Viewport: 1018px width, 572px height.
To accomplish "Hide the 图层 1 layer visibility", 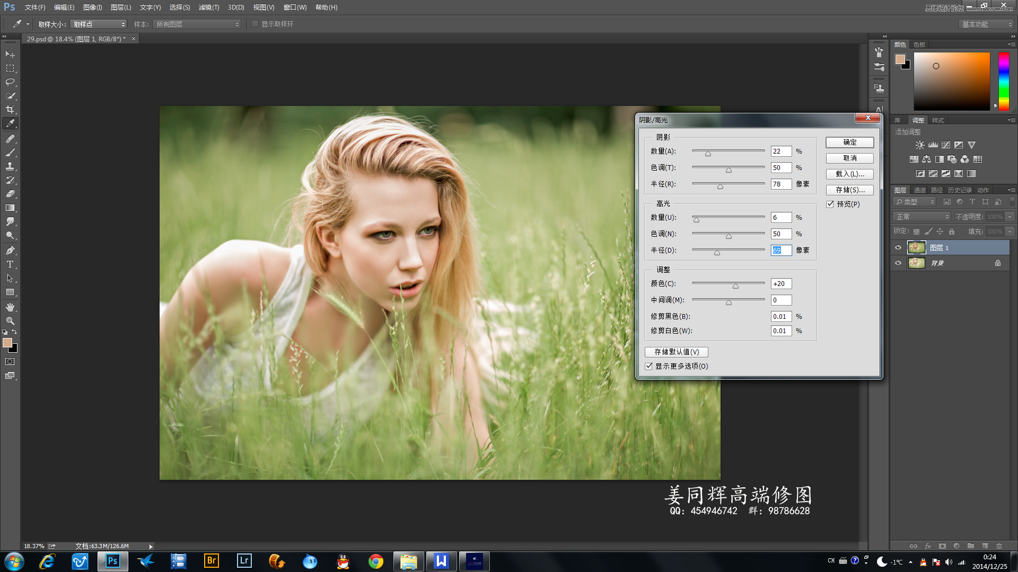I will 898,248.
